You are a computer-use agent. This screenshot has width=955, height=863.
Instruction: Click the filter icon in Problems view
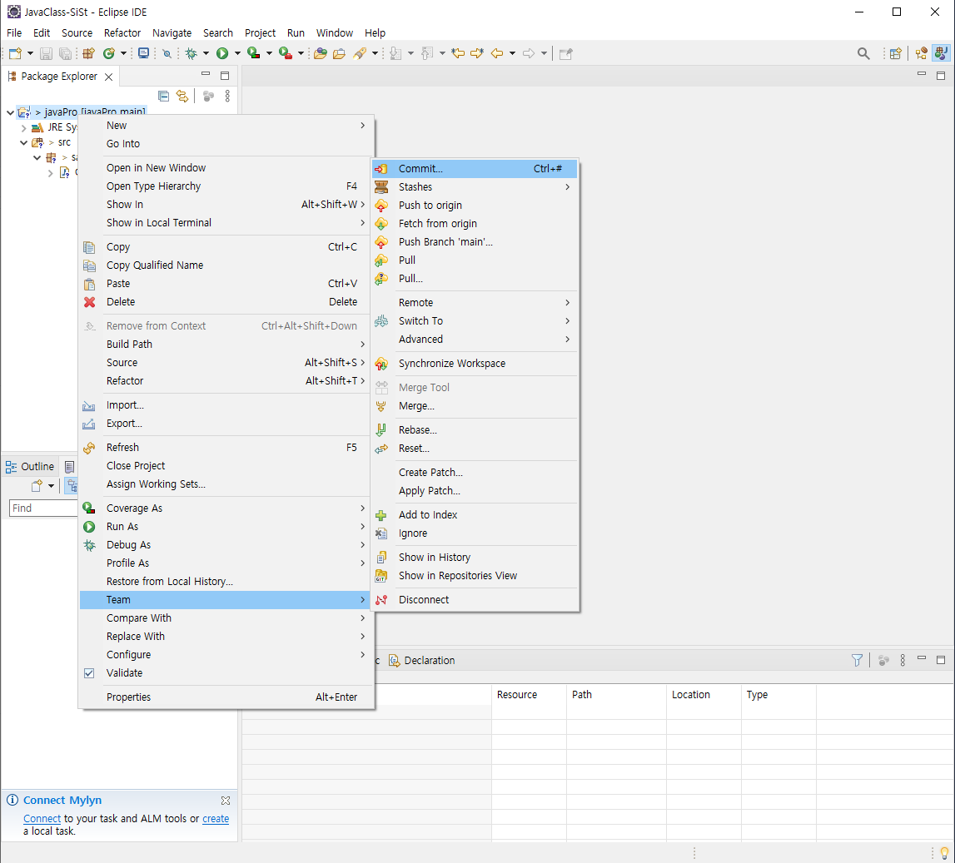857,660
